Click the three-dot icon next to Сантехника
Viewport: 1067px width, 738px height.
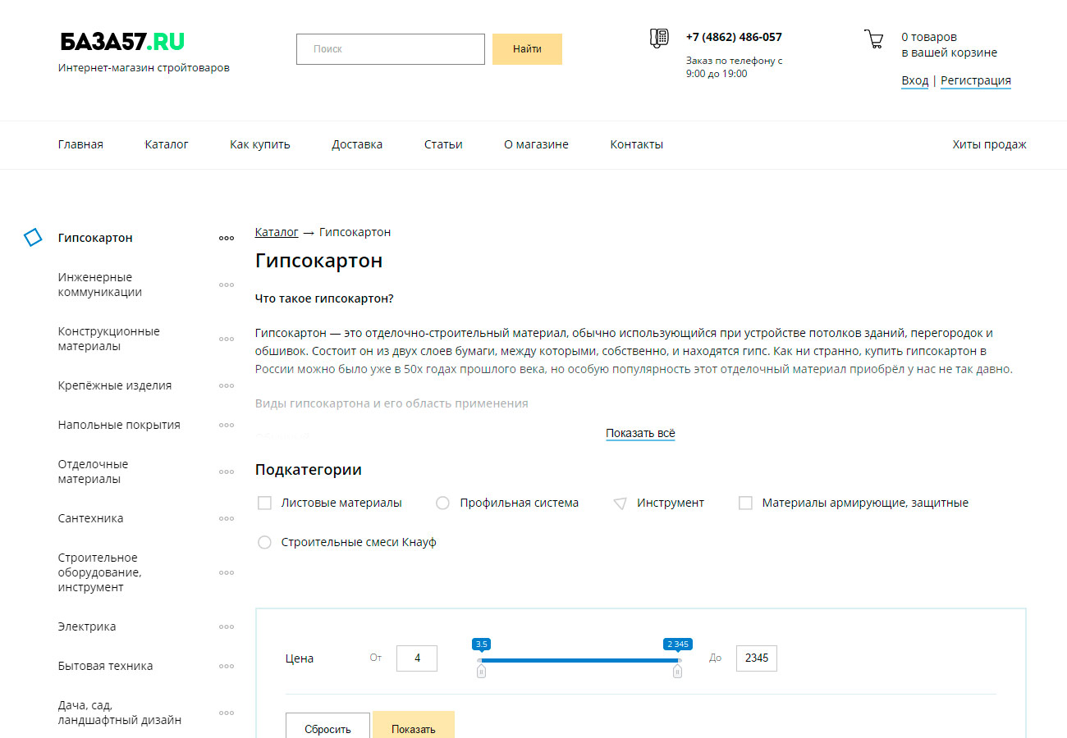coord(227,518)
